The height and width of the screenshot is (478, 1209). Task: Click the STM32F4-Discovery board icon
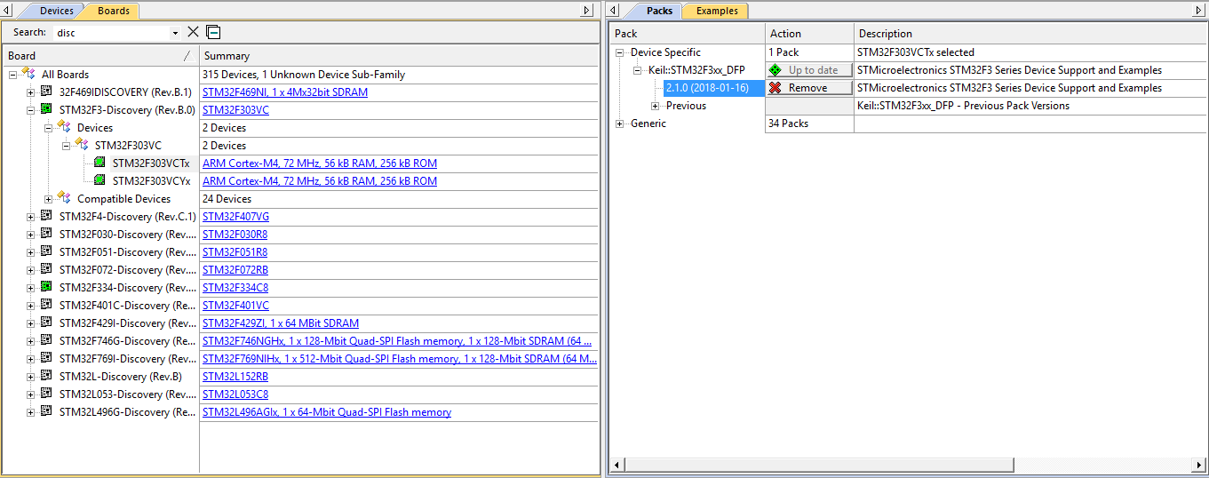tap(46, 217)
